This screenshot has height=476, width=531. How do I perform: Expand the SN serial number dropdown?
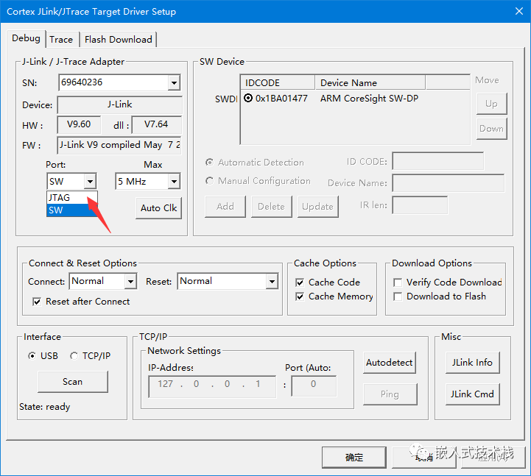[174, 82]
